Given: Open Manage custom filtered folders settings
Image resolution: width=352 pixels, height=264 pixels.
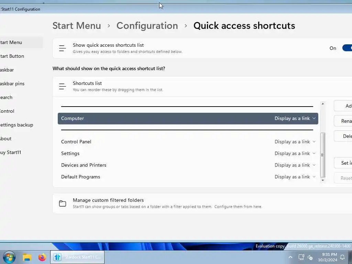Looking at the screenshot, I should pos(202,203).
